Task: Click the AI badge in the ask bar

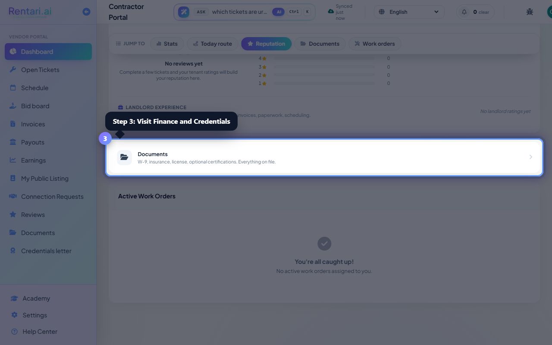Action: [x=278, y=12]
